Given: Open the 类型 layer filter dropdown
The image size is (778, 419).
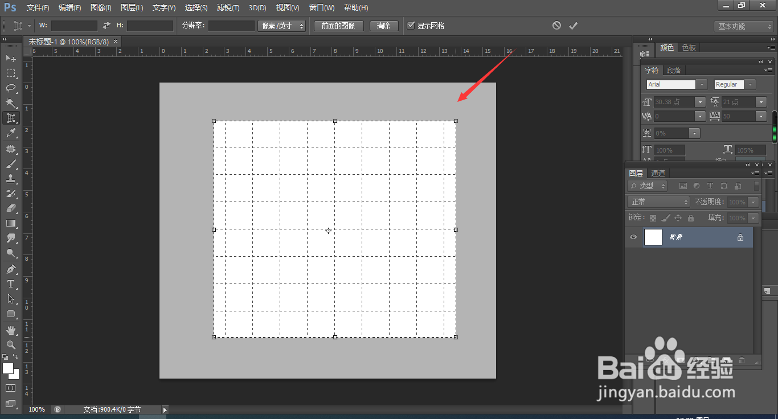Looking at the screenshot, I should click(648, 186).
